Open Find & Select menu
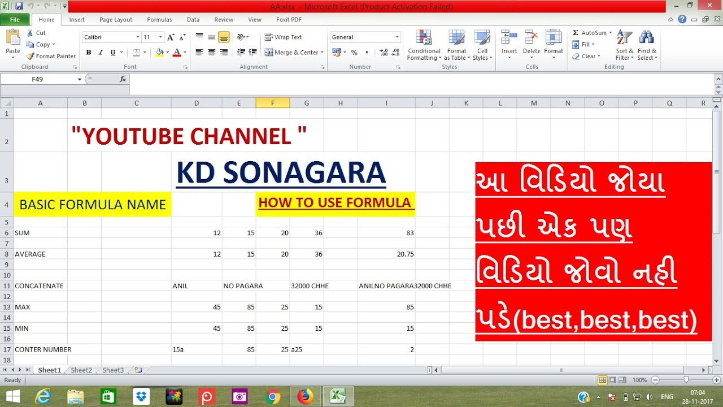723x407 pixels. [x=647, y=45]
